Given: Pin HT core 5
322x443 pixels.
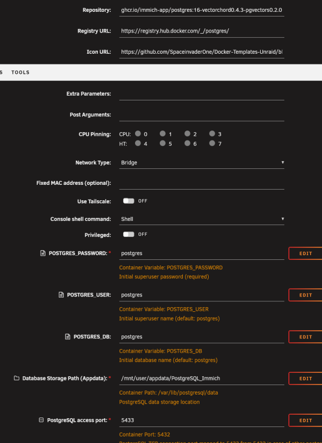Looking at the screenshot, I should click(163, 144).
